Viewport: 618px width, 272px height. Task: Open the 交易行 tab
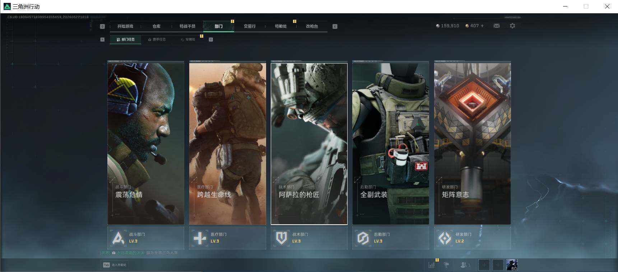(x=250, y=26)
